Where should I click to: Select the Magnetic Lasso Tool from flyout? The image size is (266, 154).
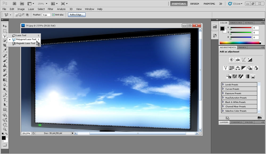click(x=25, y=43)
